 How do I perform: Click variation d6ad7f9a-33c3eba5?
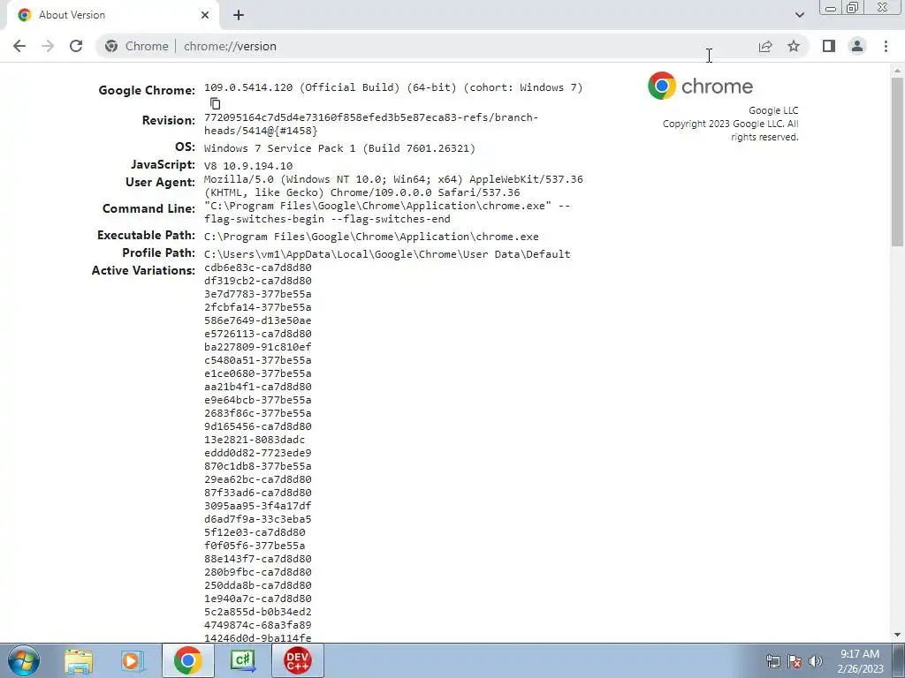[x=258, y=519]
